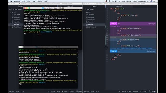Click cursor position 11:14 in left status bar
The height and width of the screenshot is (93, 166).
(18, 91)
